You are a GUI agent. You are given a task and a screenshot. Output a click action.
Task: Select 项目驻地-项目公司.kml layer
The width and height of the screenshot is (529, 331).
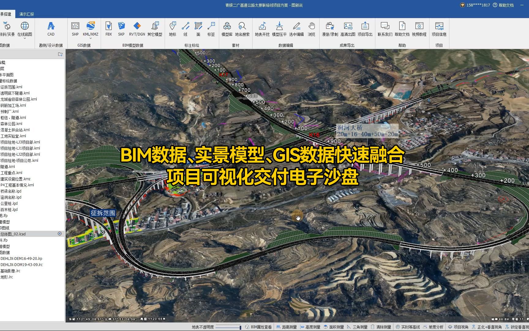[x=19, y=160]
